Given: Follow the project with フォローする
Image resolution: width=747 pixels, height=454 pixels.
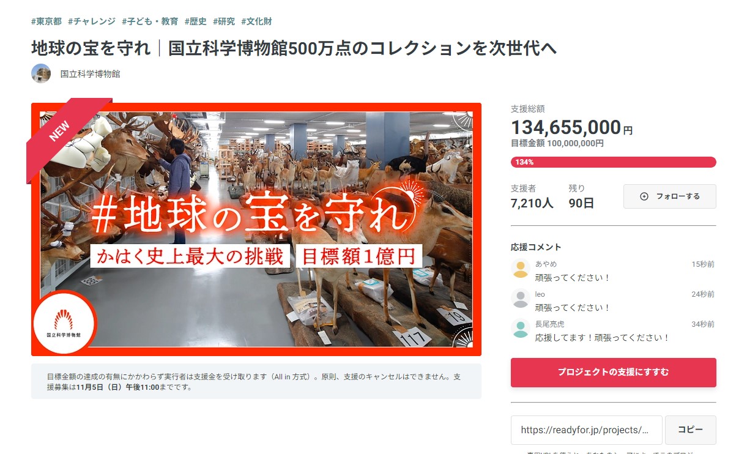Looking at the screenshot, I should [x=669, y=196].
